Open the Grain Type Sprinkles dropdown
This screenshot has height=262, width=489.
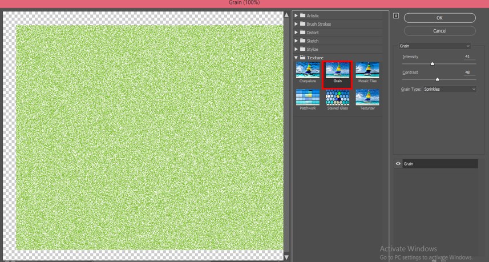(x=450, y=89)
